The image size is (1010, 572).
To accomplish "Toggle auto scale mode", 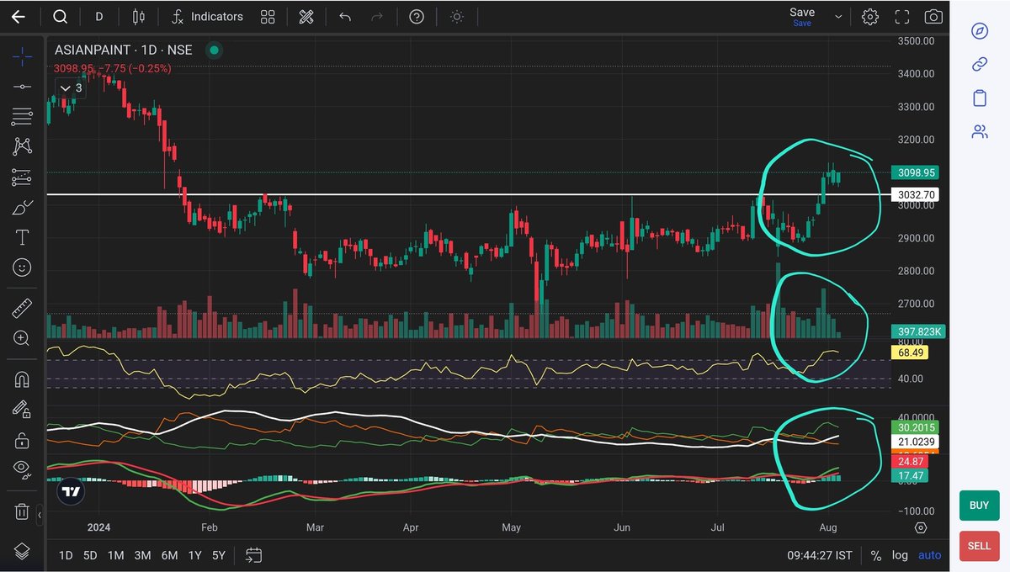I will click(930, 556).
